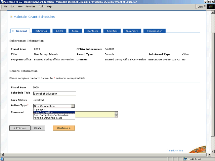Click the Internet Explorer icon in title bar
This screenshot has width=215, height=161.
tap(2, 2)
